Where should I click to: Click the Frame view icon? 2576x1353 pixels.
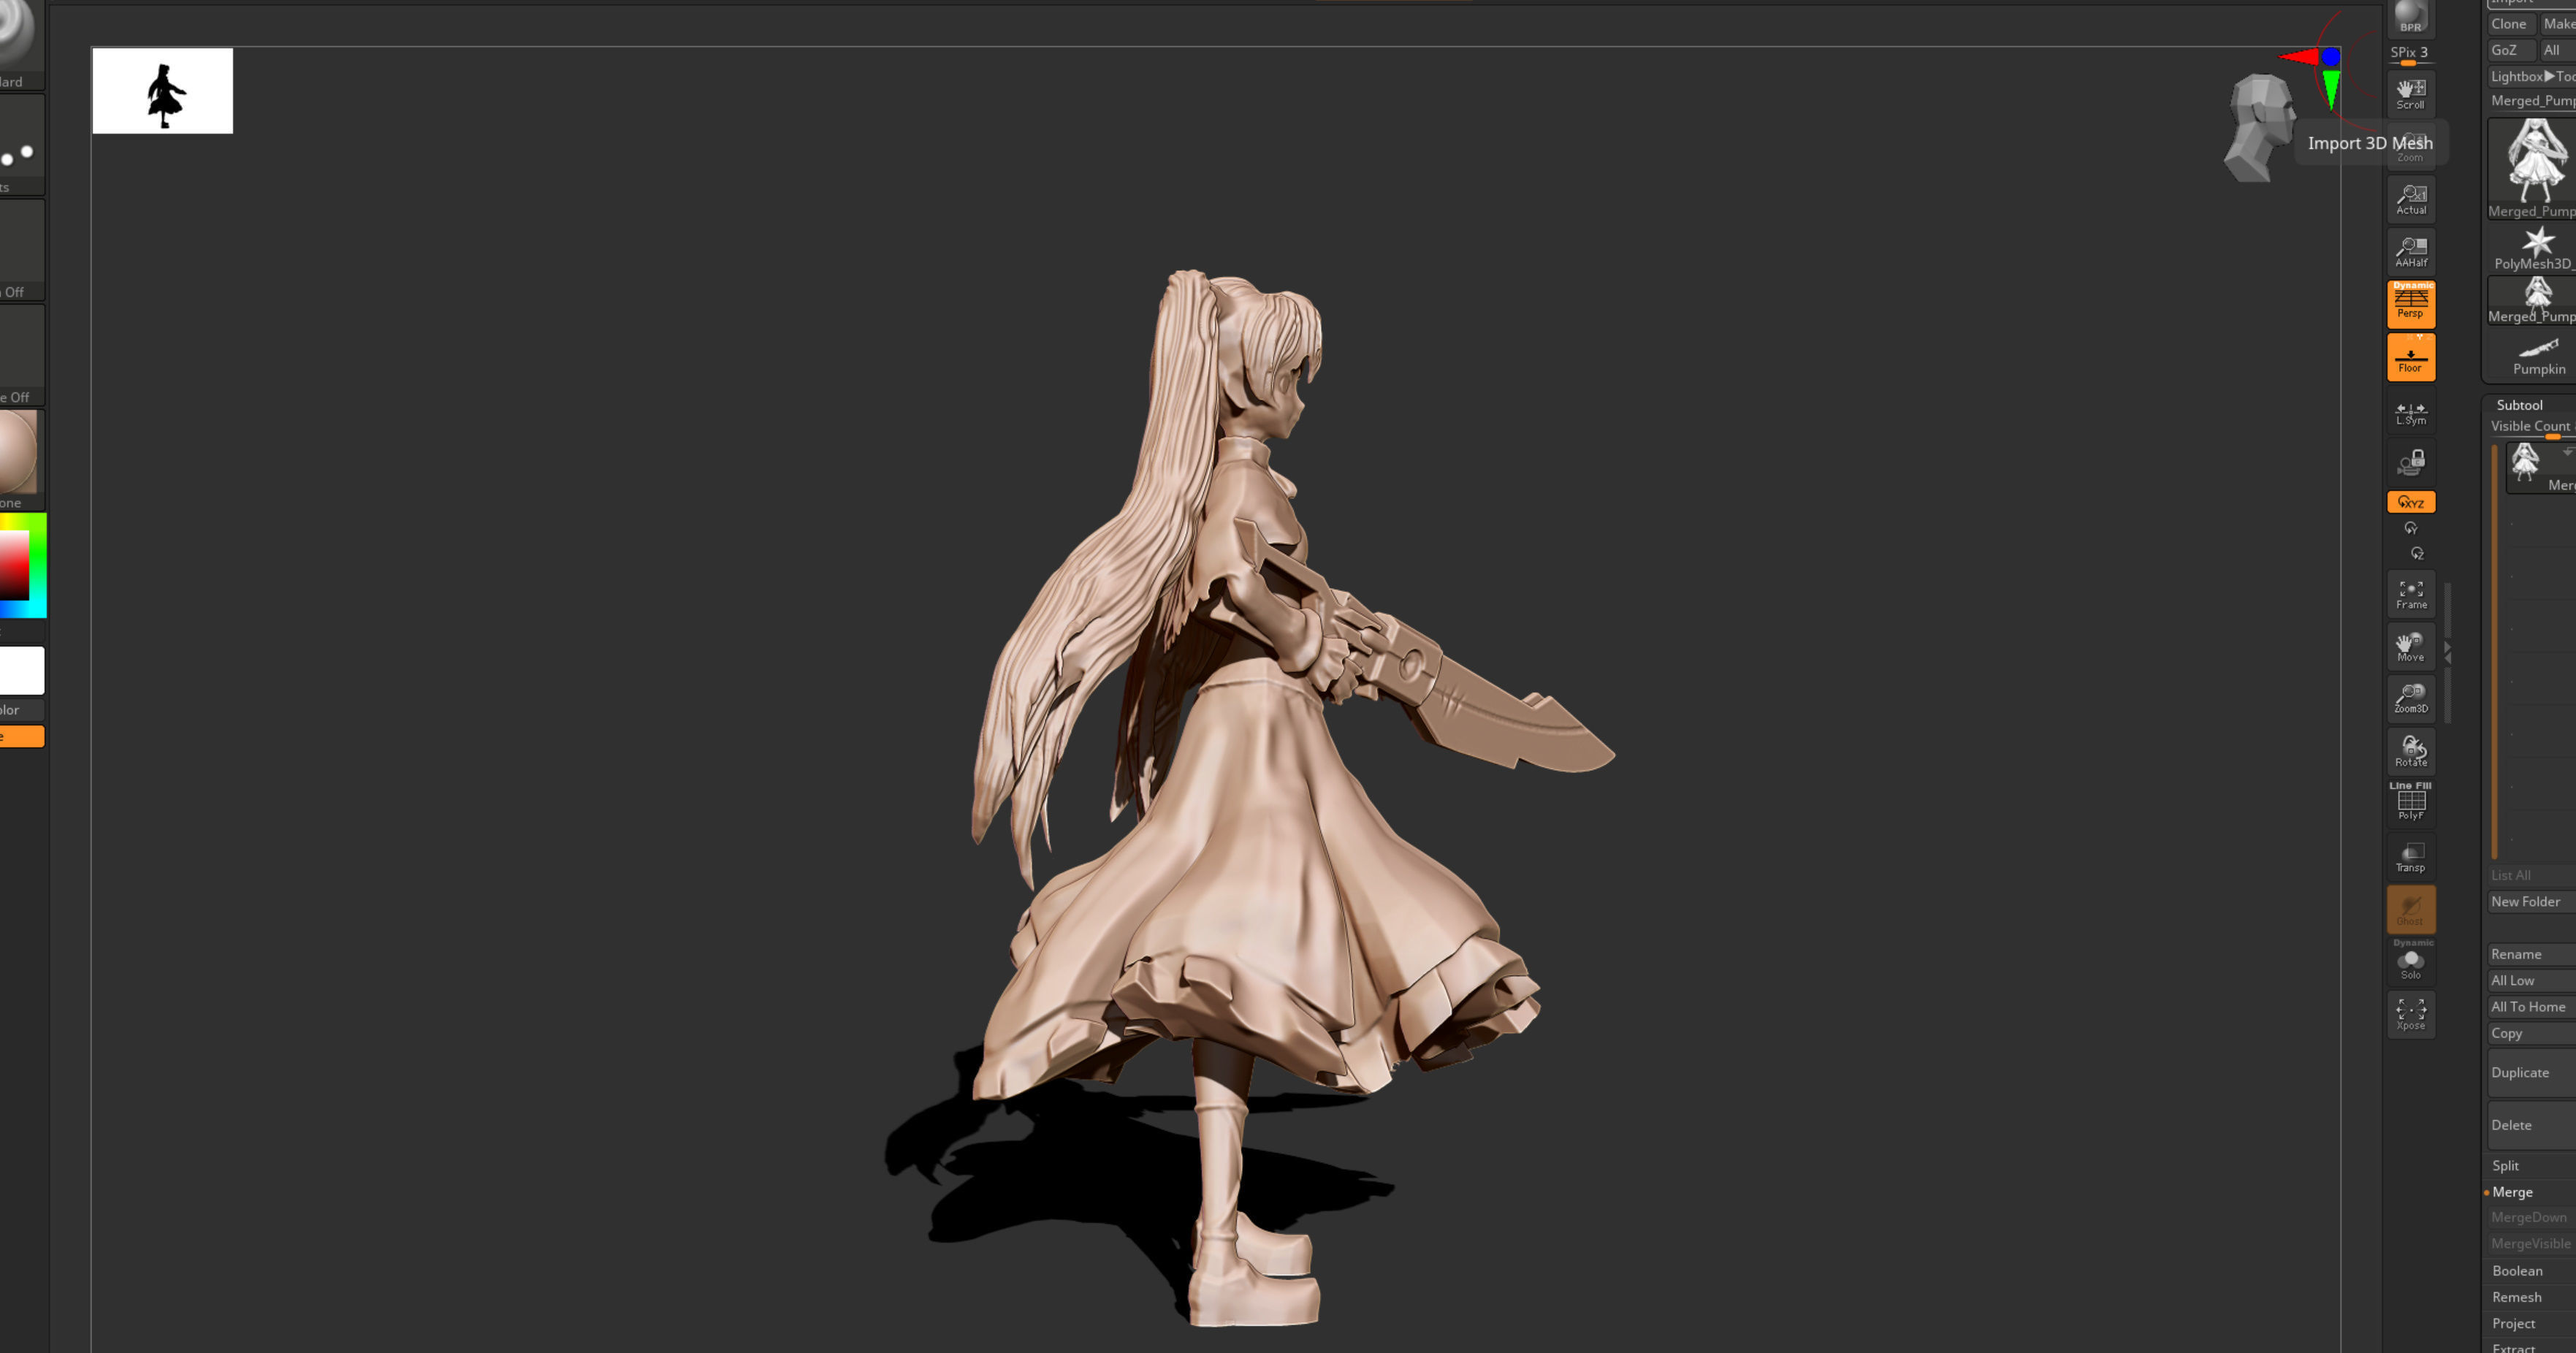[x=2410, y=594]
